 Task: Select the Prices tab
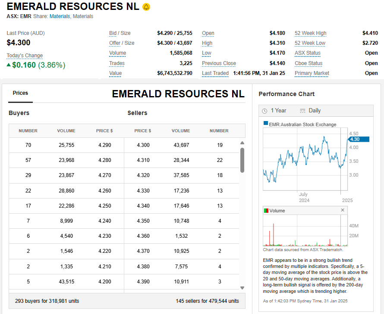coord(20,93)
